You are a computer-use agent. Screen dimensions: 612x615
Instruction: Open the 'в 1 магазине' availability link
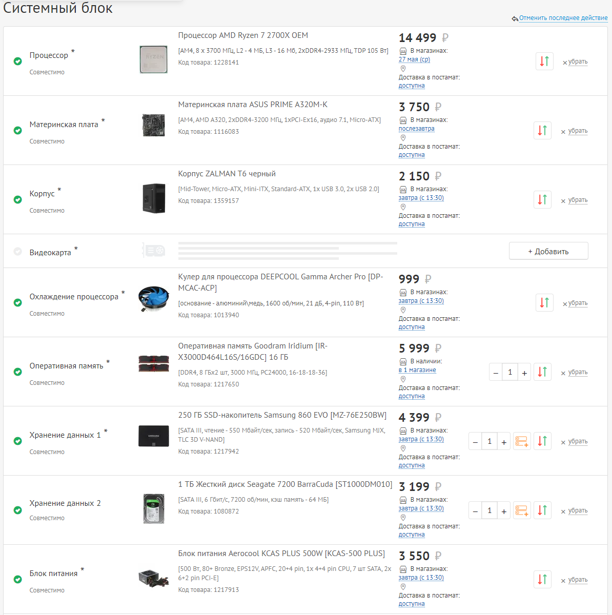pos(417,370)
